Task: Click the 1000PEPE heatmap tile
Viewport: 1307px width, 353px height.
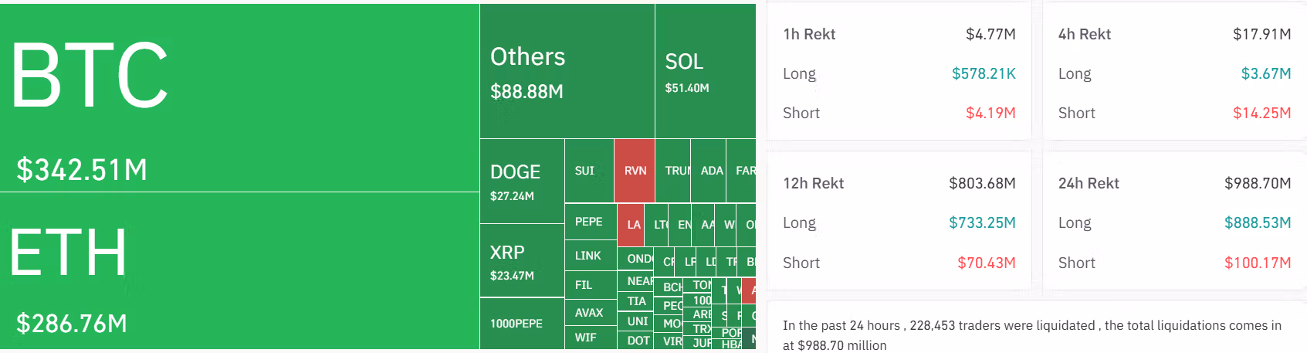Action: 522,324
